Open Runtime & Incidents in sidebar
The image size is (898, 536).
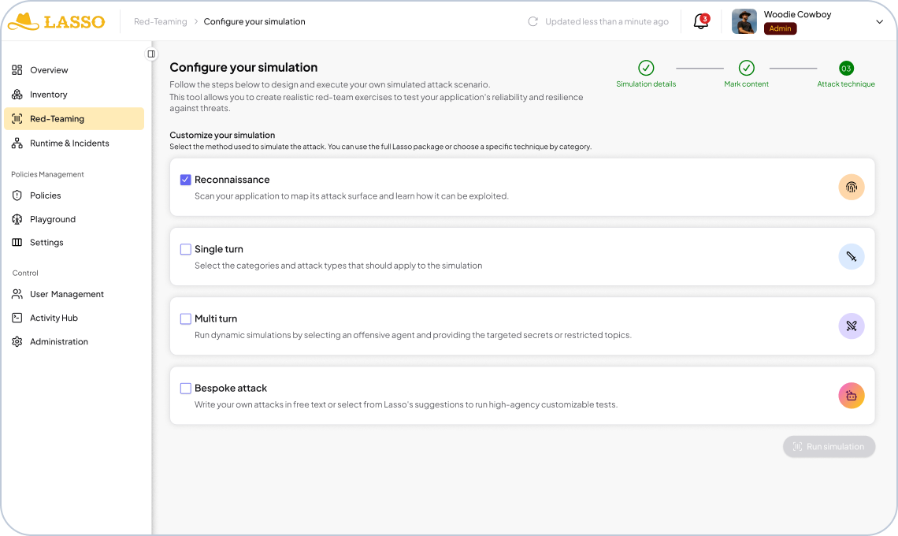[x=69, y=143]
